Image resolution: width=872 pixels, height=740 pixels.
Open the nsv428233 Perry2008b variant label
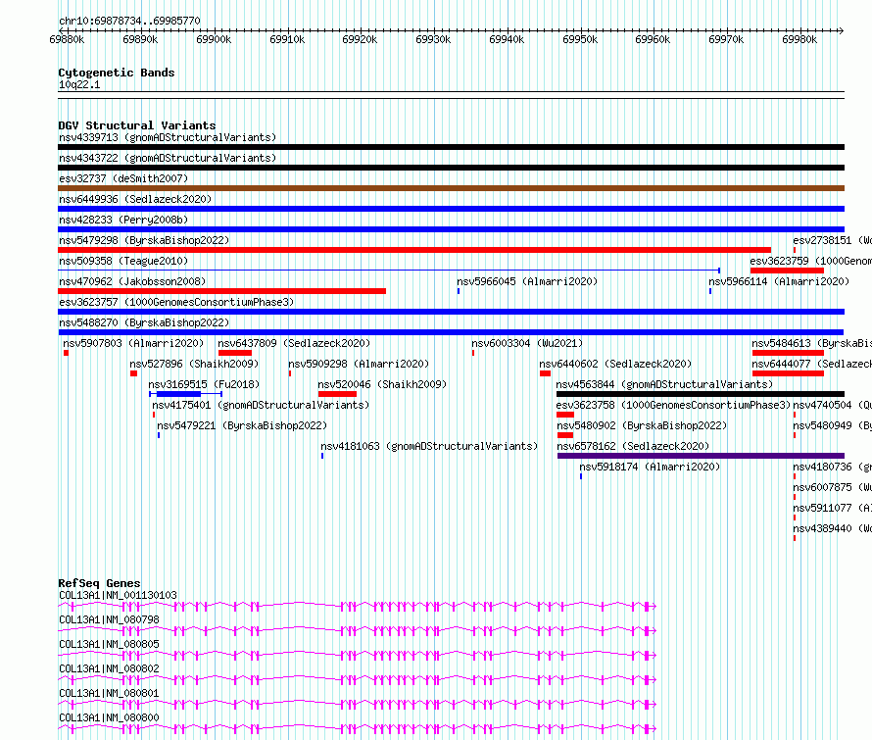[x=123, y=220]
